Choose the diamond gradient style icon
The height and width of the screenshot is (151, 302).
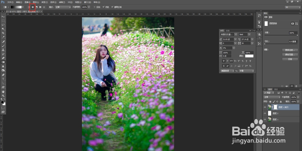click(44, 7)
